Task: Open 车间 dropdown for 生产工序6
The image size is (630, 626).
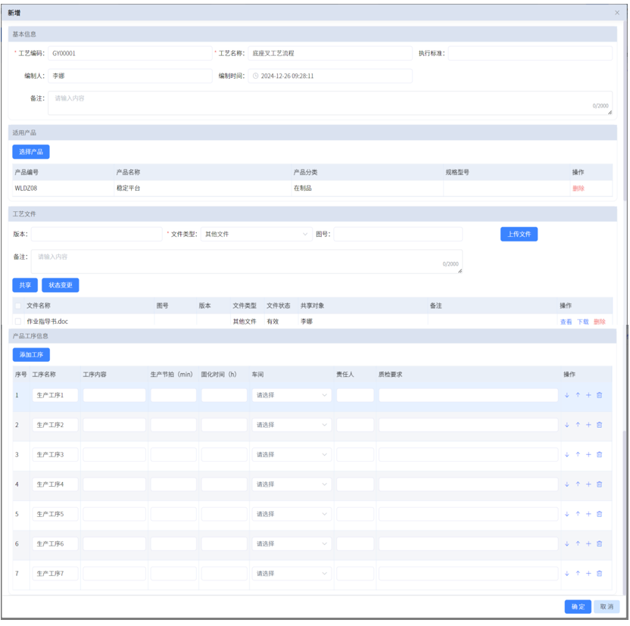Action: coord(292,543)
